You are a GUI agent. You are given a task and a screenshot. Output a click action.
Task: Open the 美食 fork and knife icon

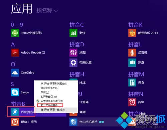point(132,83)
